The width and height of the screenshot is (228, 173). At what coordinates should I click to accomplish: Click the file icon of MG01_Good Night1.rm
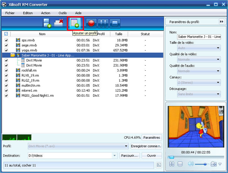coord(18,95)
